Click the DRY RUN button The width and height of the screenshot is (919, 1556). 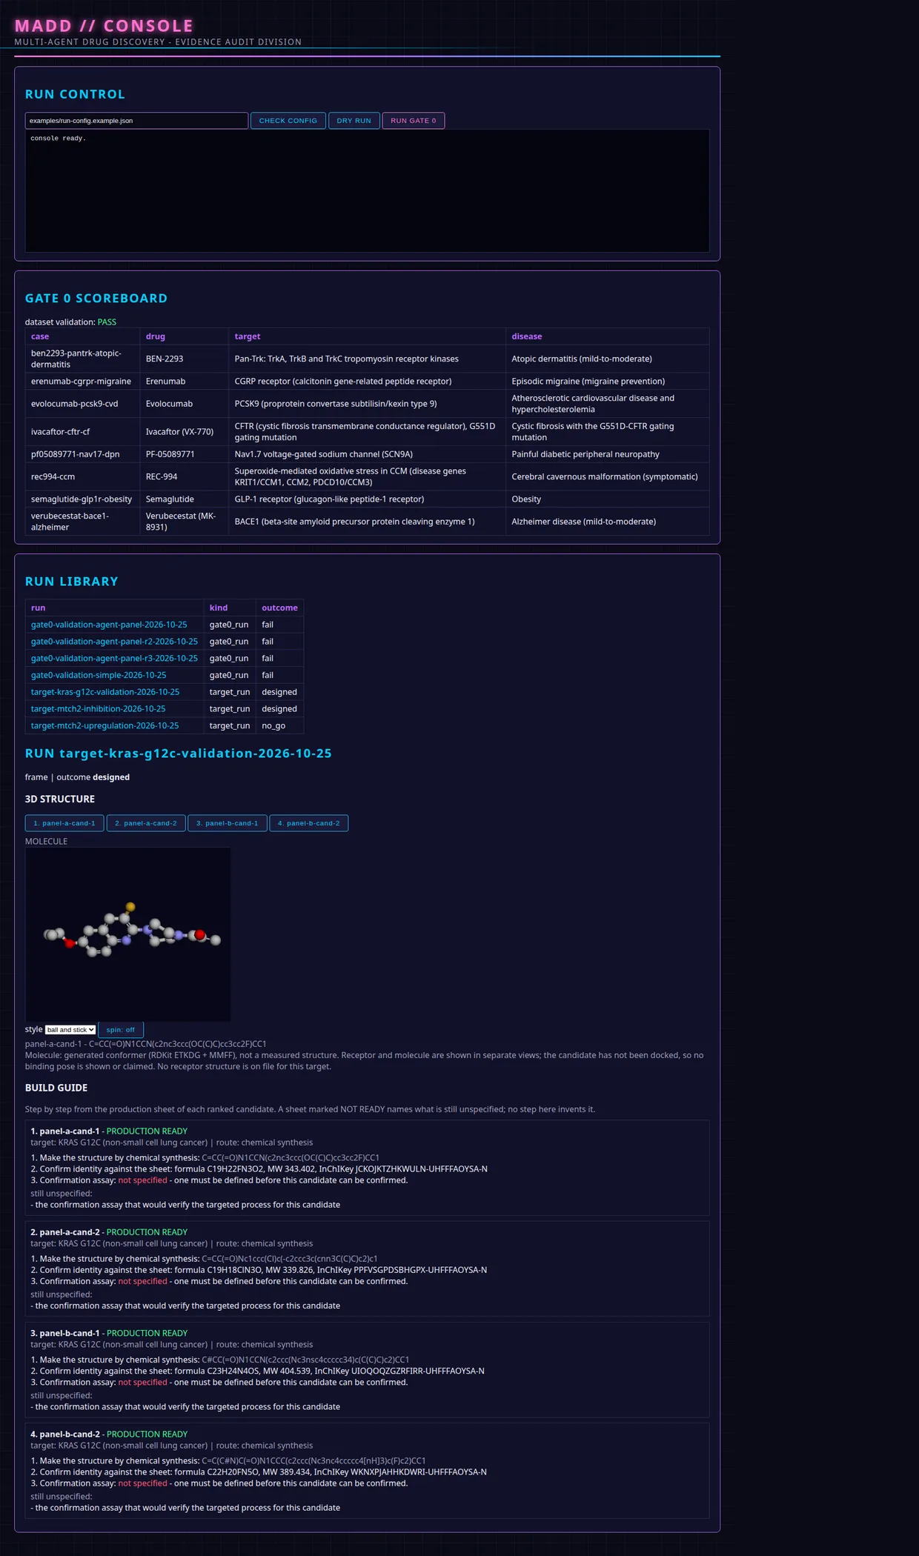pyautogui.click(x=354, y=121)
